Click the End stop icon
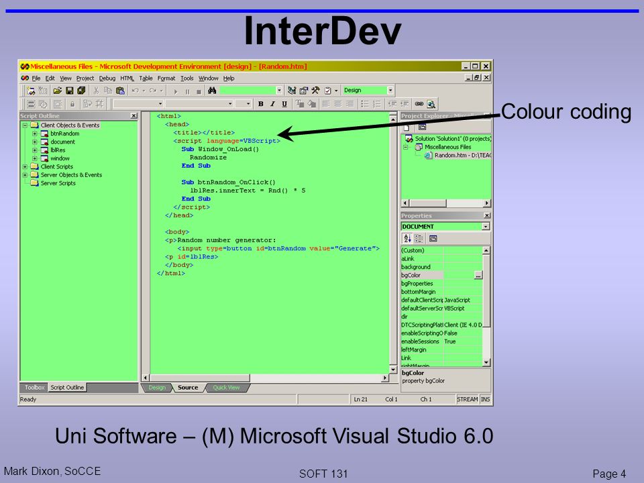 pos(199,92)
